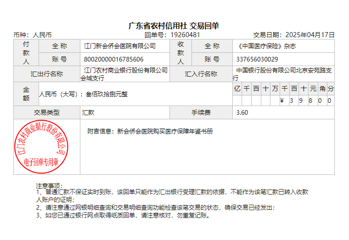The width and height of the screenshot is (349, 240).
Task: Select note 3 about 纸质回单
Action: click(123, 215)
